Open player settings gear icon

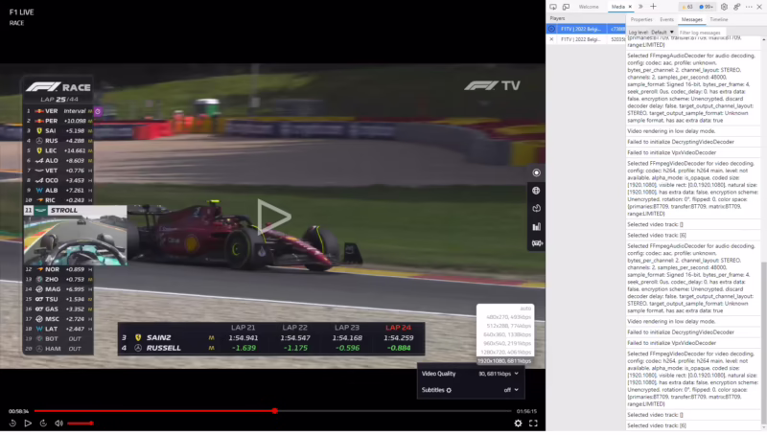(518, 424)
